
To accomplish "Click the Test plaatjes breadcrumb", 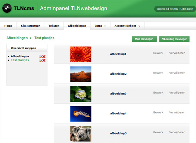I will coord(44,38).
